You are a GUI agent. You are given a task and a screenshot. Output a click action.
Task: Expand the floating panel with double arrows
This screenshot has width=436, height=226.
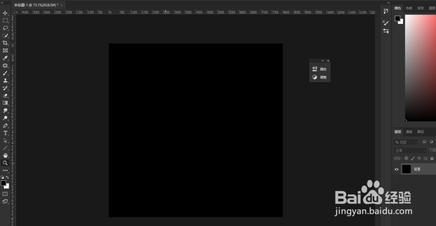coord(323,61)
